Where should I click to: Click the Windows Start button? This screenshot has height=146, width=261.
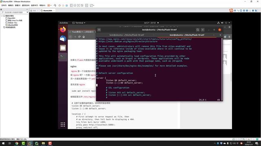click(x=3, y=143)
